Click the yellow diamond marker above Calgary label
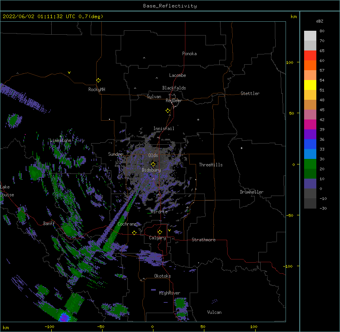This screenshot has width=340, height=332. (x=160, y=232)
